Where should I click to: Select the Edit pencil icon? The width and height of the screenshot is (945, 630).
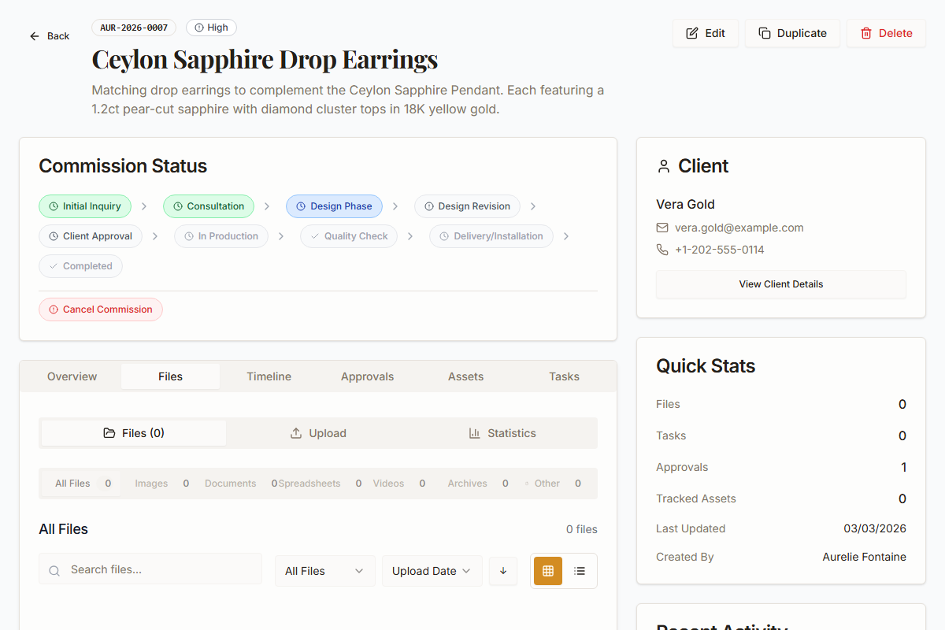click(691, 33)
